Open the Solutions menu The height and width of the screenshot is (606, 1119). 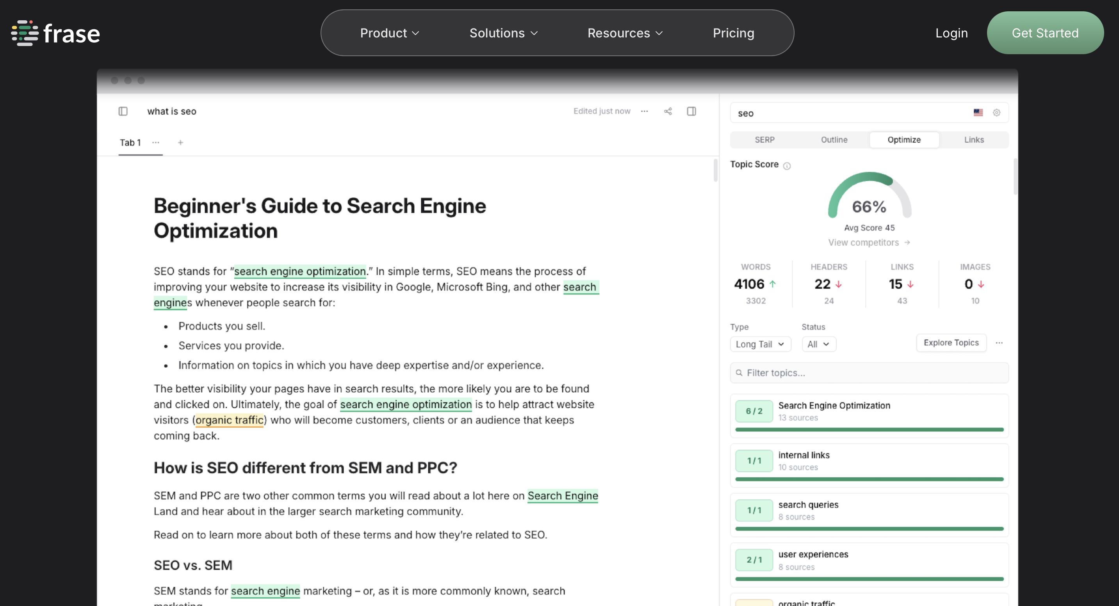503,33
